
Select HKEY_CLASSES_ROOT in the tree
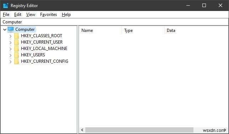pyautogui.click(x=42, y=36)
